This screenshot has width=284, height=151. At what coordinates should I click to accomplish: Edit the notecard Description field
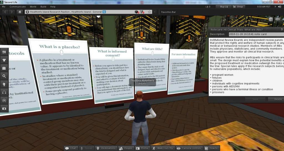256,34
